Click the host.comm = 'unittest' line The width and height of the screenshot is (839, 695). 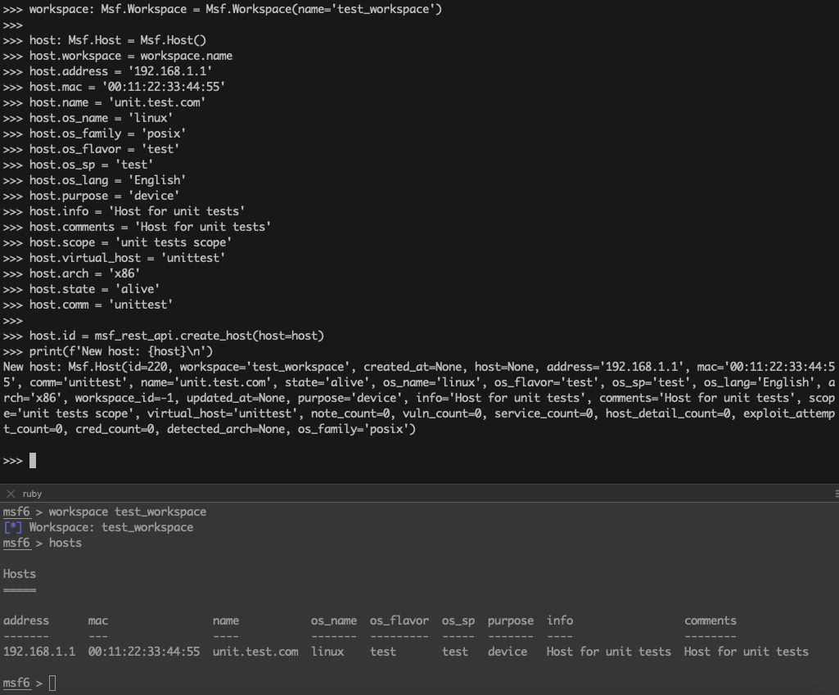[88, 304]
